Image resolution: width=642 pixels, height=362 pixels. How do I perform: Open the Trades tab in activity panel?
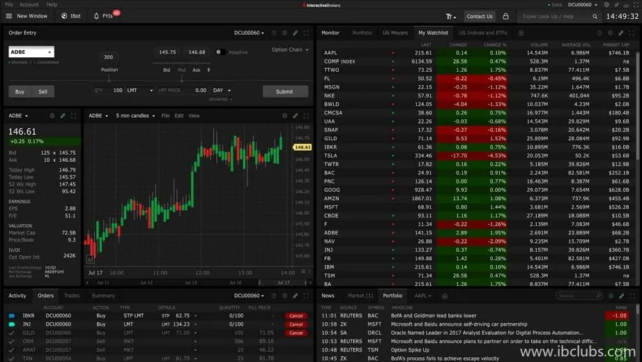72,296
